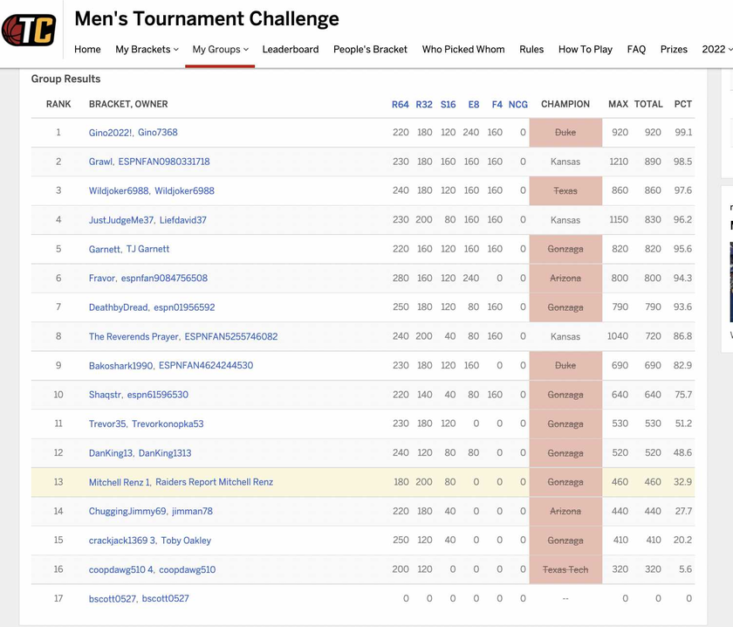Click the Tournament Challenge TC basketball logo

point(29,30)
